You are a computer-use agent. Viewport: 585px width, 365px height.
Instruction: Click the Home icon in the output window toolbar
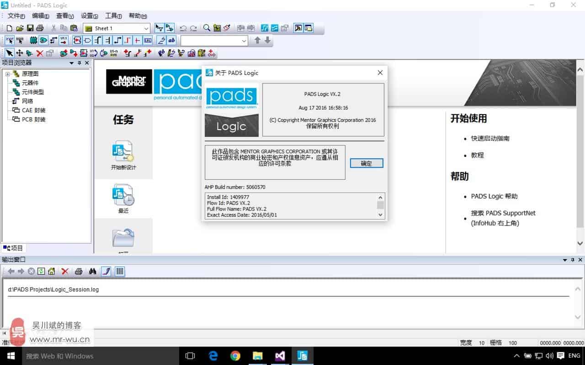click(52, 271)
